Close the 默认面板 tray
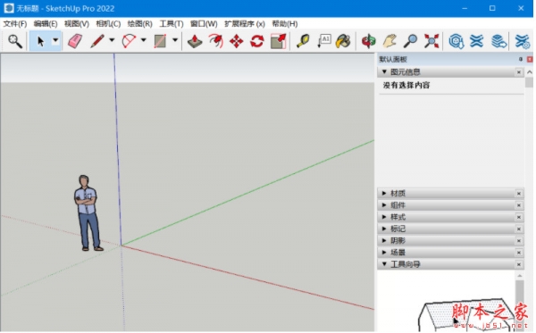The image size is (536, 333). 530,60
